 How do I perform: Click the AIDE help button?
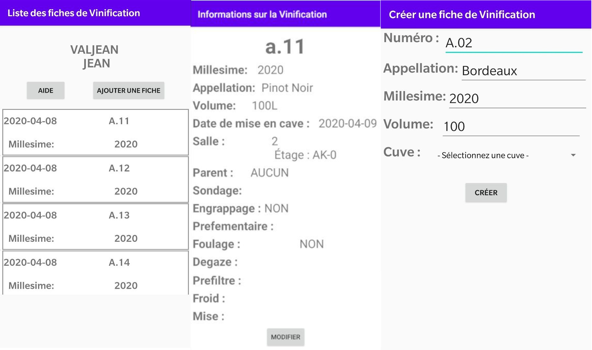click(45, 90)
